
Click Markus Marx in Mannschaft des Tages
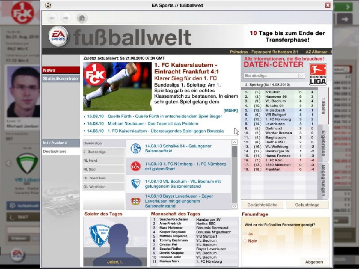coord(169,261)
